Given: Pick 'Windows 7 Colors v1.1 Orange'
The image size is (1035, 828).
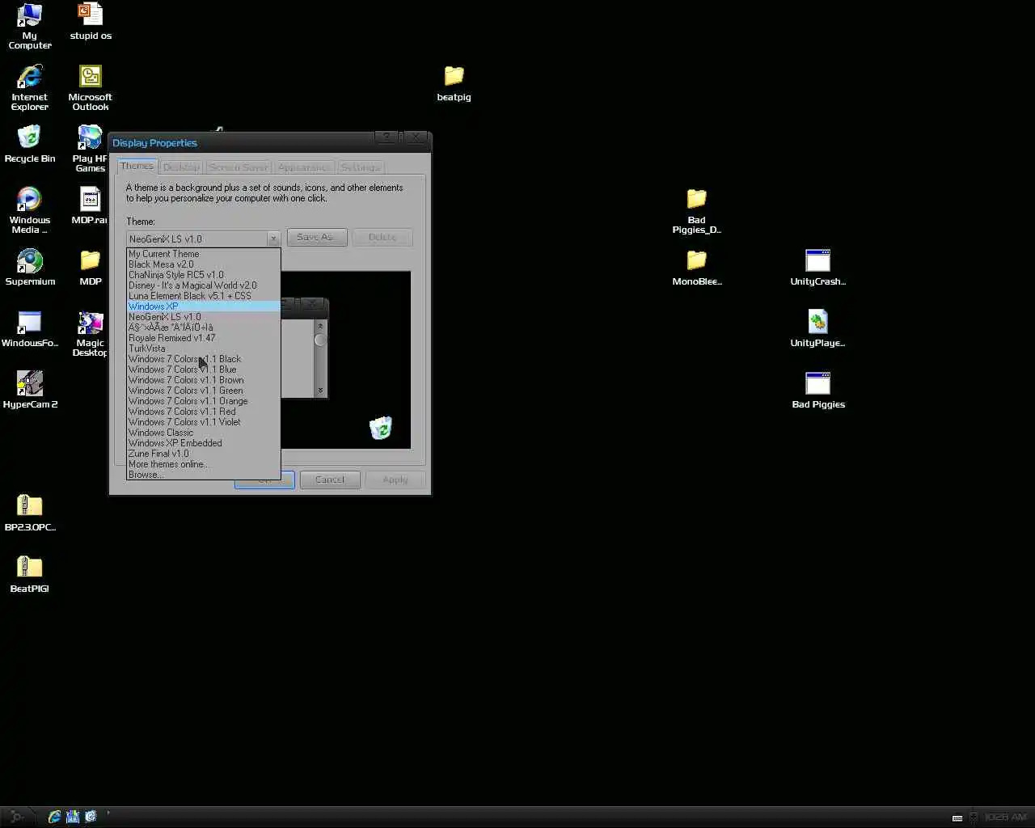Looking at the screenshot, I should pyautogui.click(x=204, y=401).
